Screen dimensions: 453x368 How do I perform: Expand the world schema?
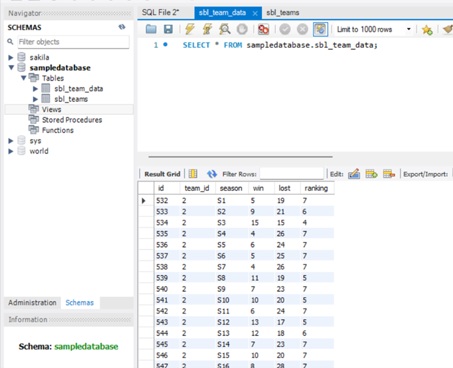(10, 151)
